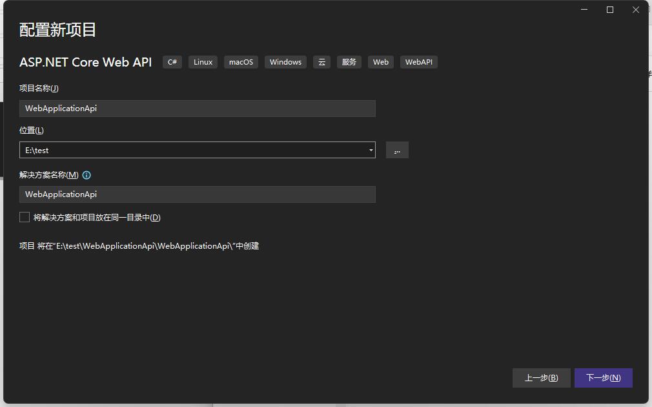Click the 服务 tag
Screen dimensions: 652x407
point(349,62)
